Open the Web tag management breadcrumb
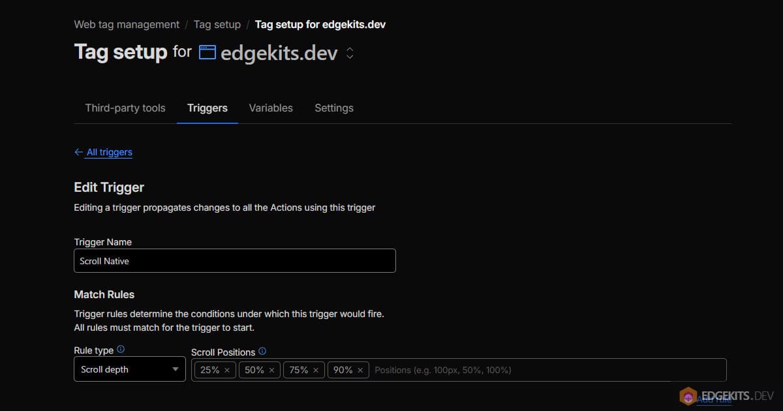Image resolution: width=783 pixels, height=411 pixels. tap(127, 24)
